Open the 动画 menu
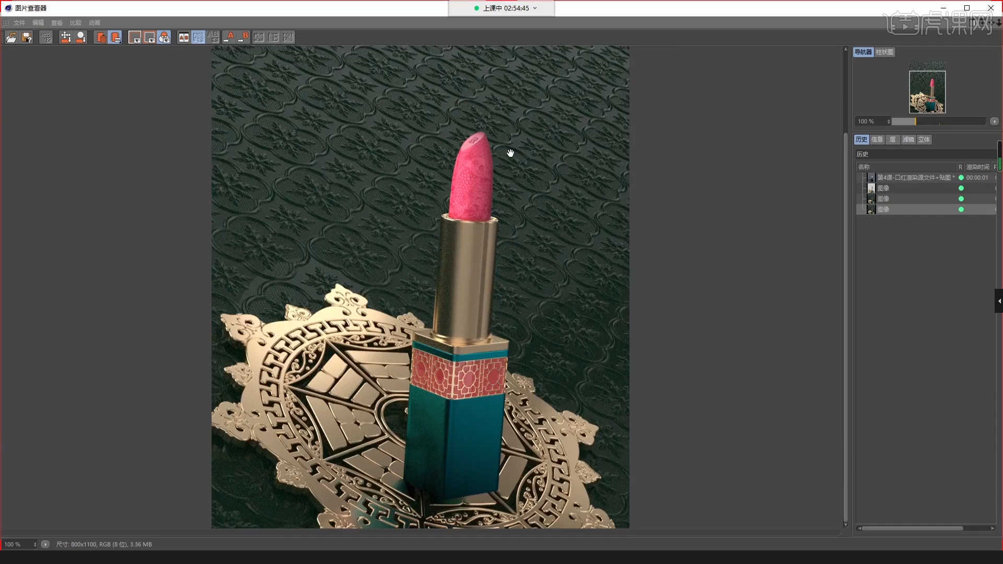 click(95, 23)
